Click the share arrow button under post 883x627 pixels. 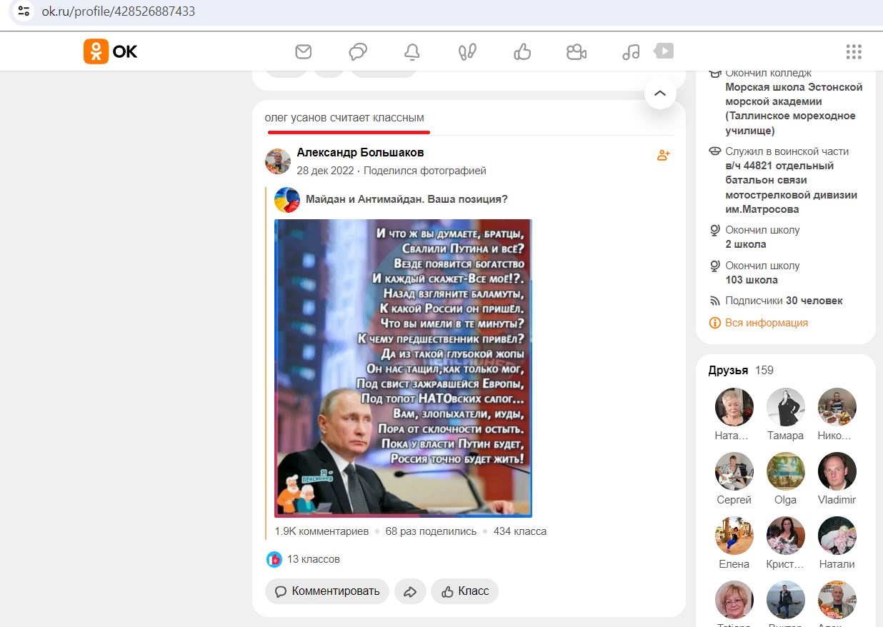click(x=410, y=591)
